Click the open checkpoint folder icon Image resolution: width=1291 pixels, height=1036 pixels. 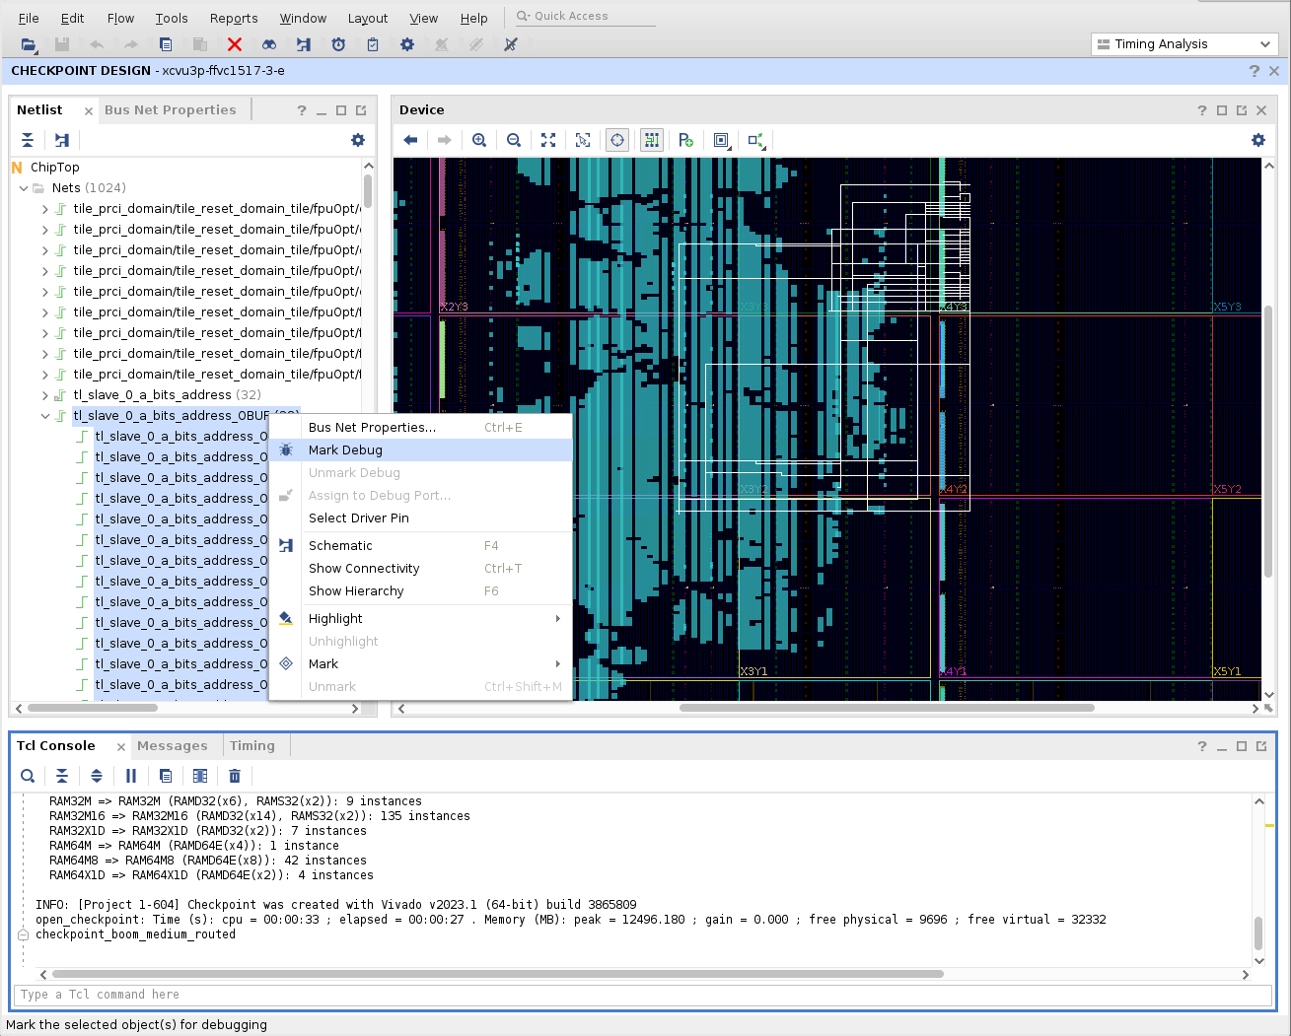[29, 44]
